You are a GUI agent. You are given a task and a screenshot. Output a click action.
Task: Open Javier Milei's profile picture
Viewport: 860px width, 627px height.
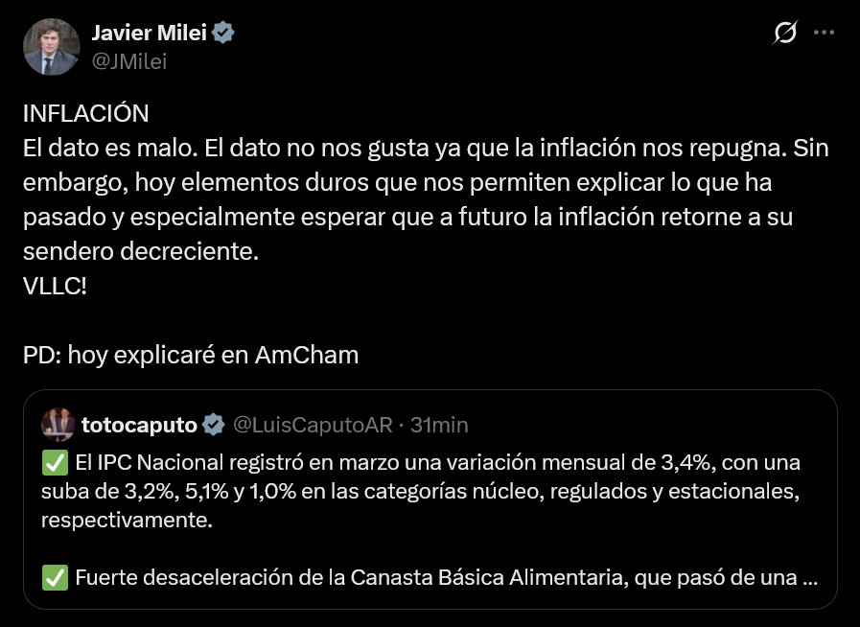(51, 47)
